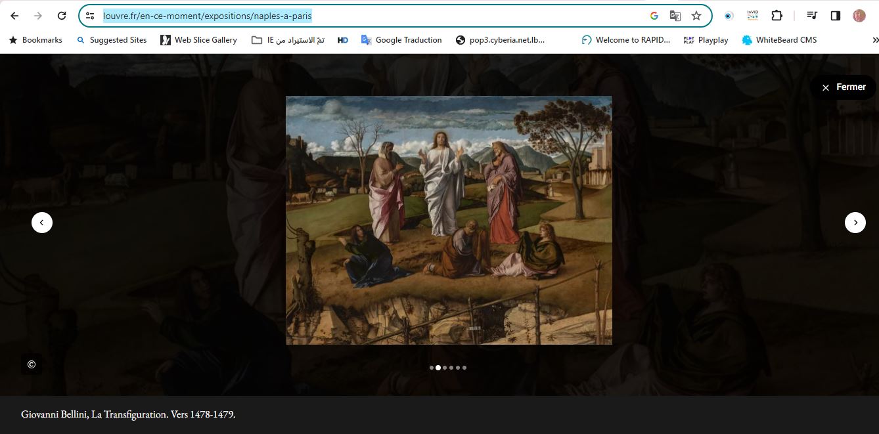The height and width of the screenshot is (434, 879).
Task: Click the Google icon in the address bar
Action: (654, 16)
